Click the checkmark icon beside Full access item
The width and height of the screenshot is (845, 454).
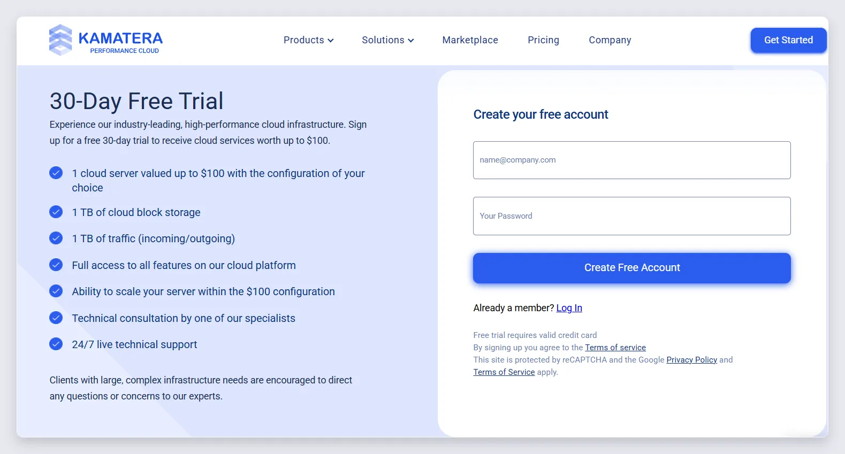[x=56, y=265]
